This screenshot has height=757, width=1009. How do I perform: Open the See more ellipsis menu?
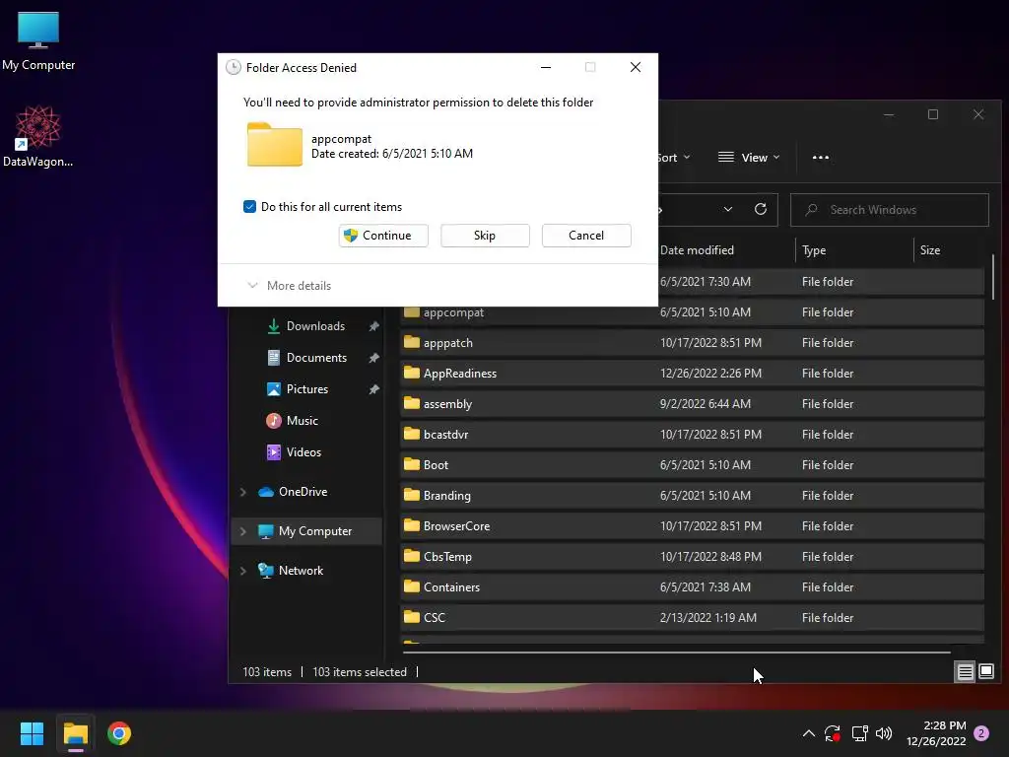821,158
